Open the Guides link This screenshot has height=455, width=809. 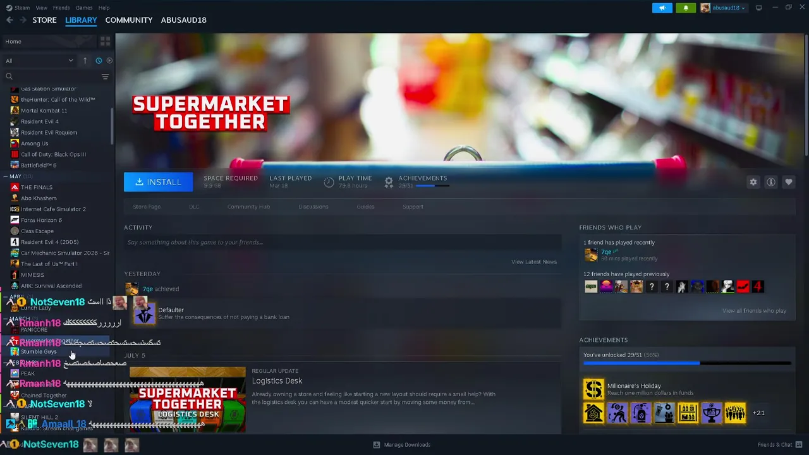click(x=365, y=207)
